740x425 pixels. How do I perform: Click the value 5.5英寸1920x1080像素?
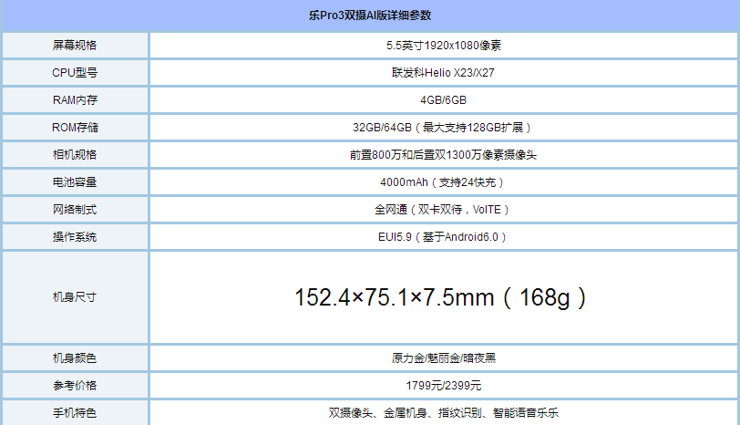pyautogui.click(x=444, y=46)
